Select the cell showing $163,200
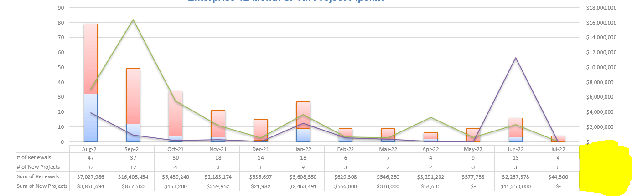Screen dimensions: 632x196 (176, 186)
